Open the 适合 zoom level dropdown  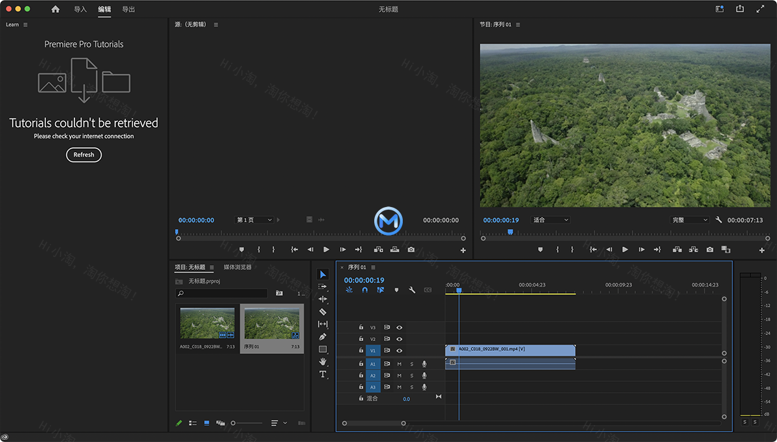point(550,219)
